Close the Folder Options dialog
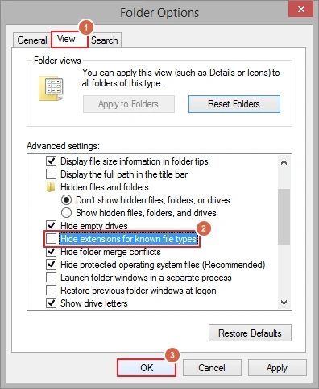Viewport: 319px width, 389px height. tap(301, 10)
